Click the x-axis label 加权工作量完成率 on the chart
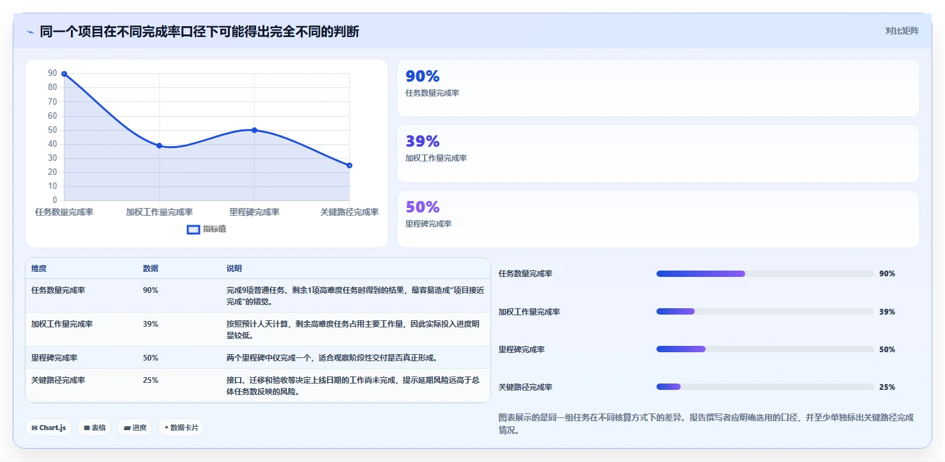This screenshot has width=945, height=462. (x=160, y=212)
